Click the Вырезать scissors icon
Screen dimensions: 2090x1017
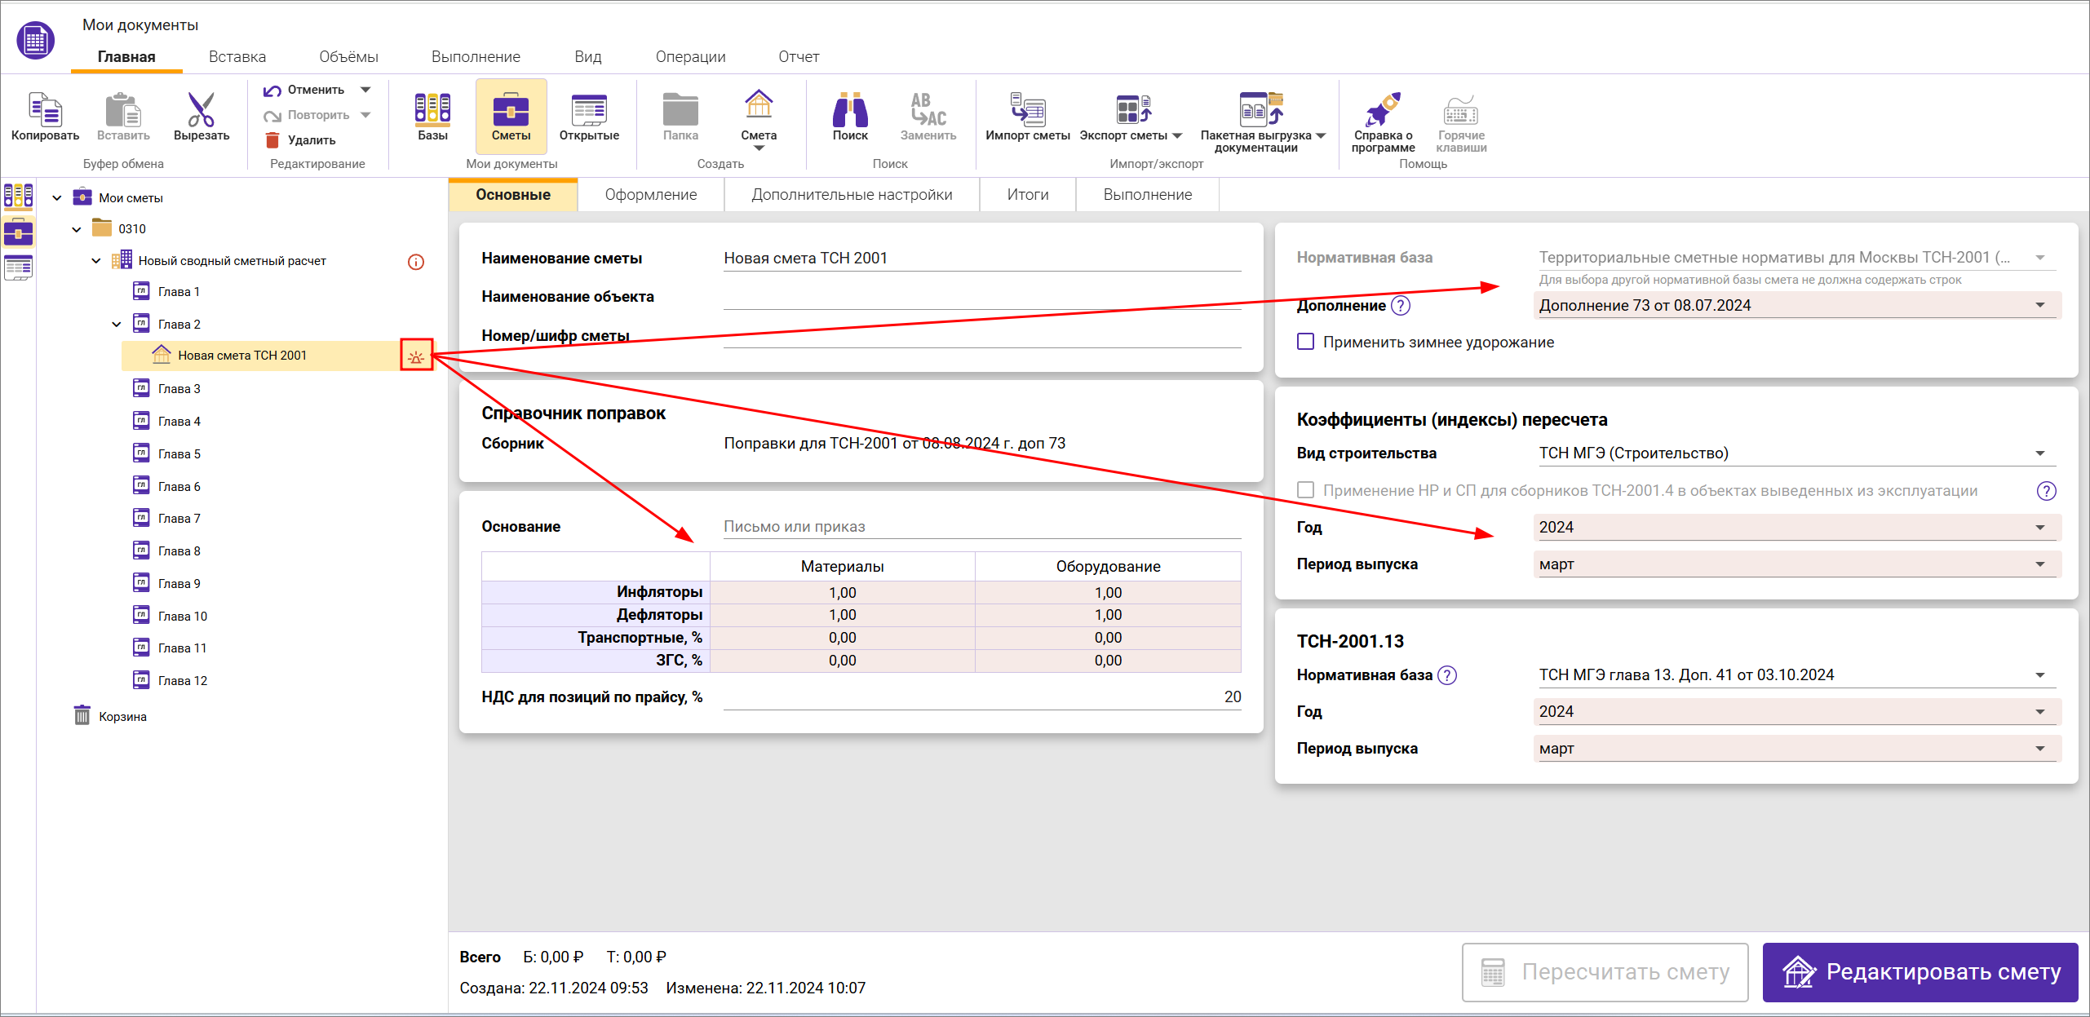coord(201,110)
